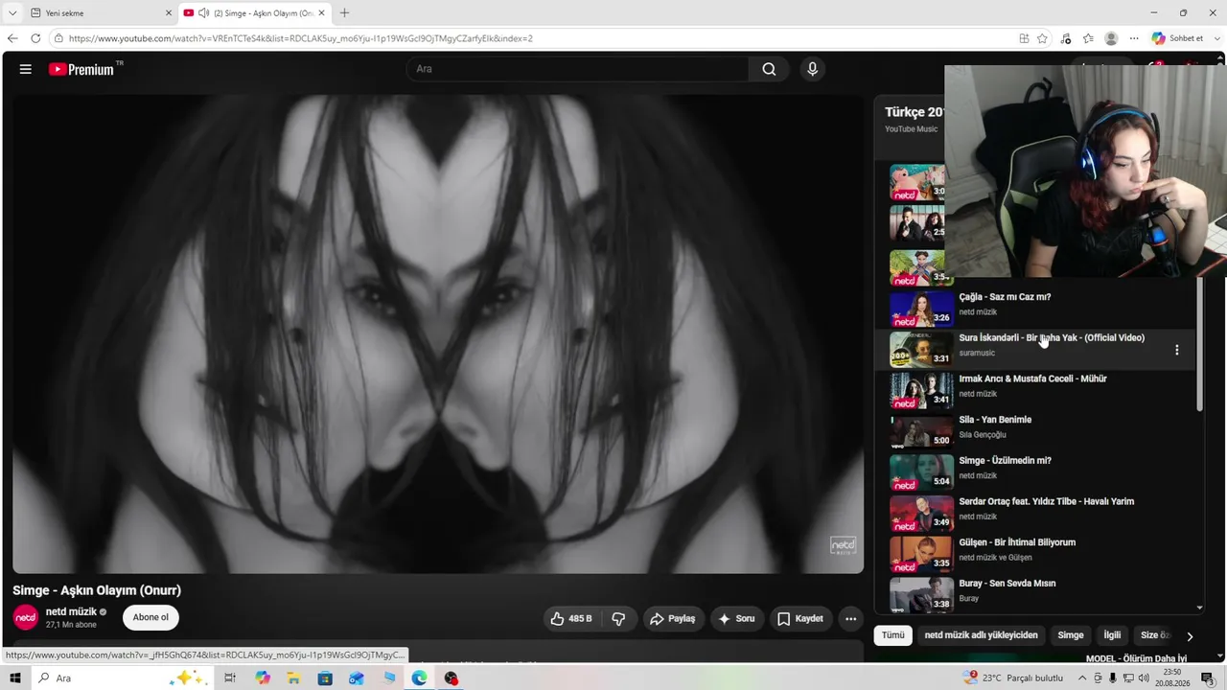Play Çağla - Saz mı Caz mı? thumbnail
This screenshot has height=690, width=1227.
921,309
